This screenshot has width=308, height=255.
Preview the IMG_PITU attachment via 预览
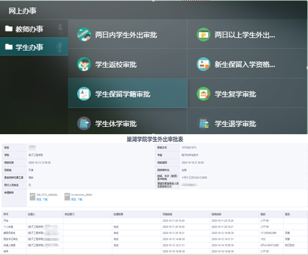tap(39, 199)
